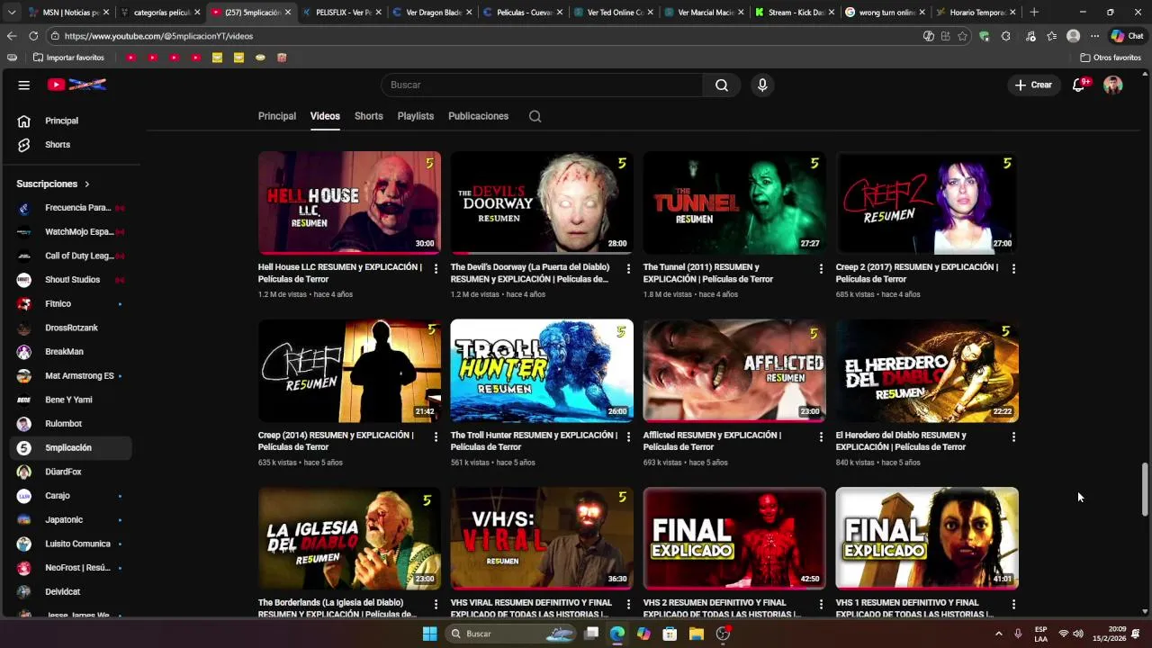Play The Troll Hunter thumbnail
The image size is (1152, 648).
click(542, 371)
